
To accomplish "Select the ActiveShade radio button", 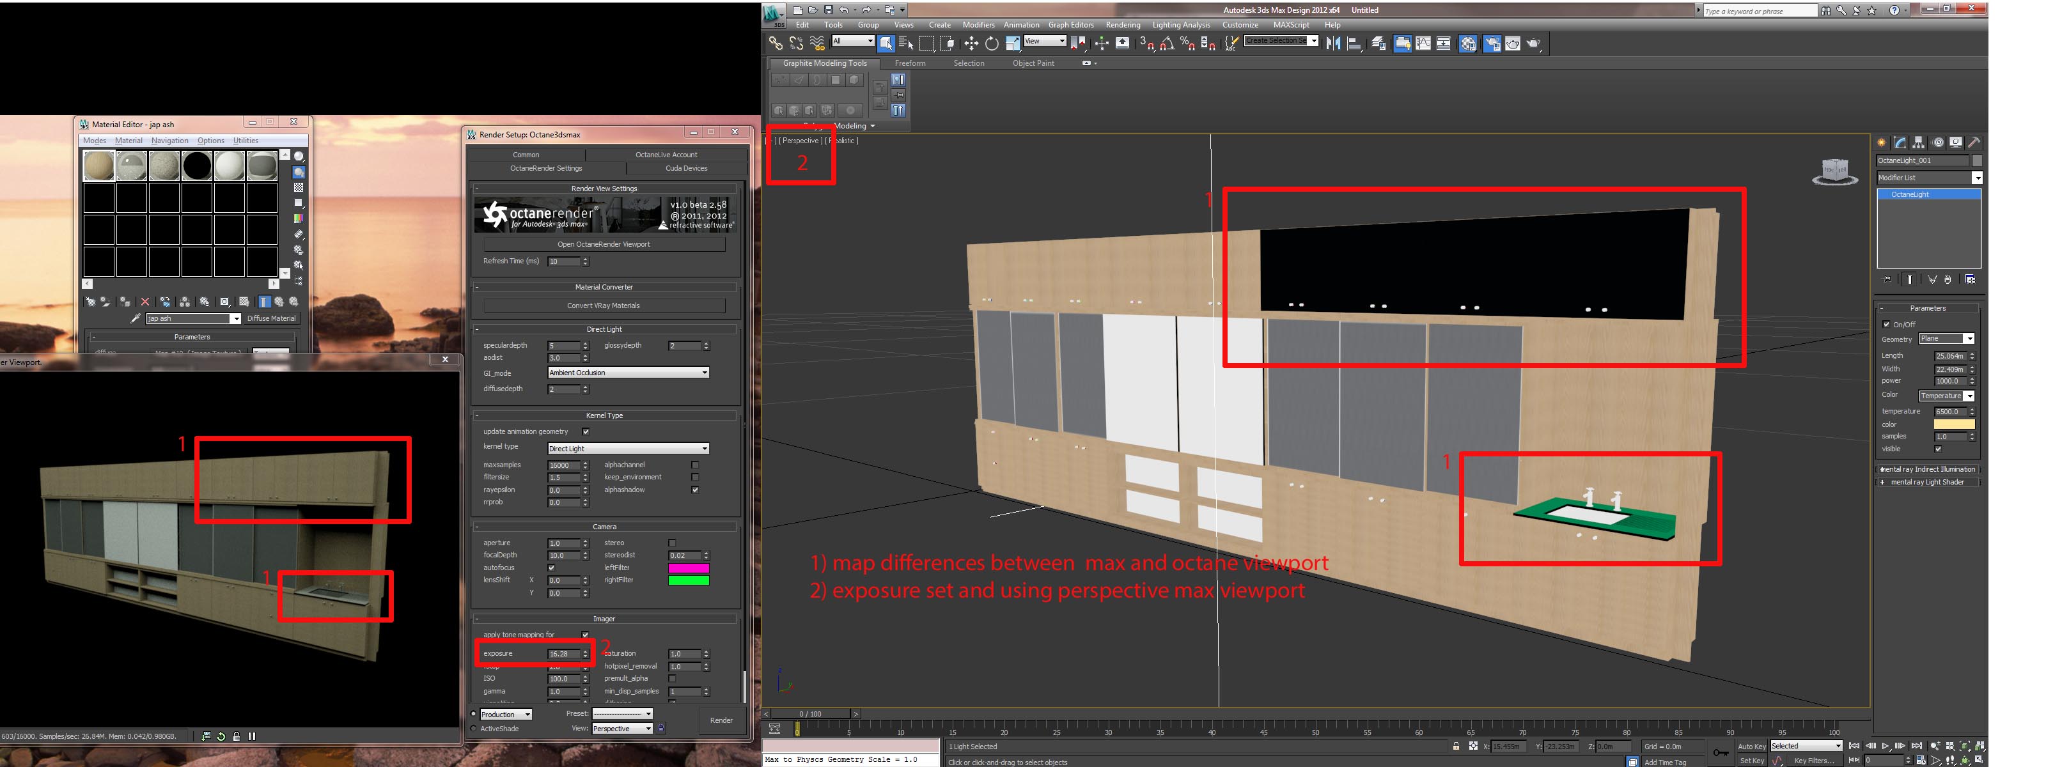I will pyautogui.click(x=474, y=728).
